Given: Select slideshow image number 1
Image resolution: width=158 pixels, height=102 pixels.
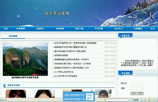Looking at the screenshot, I should [x=31, y=75].
